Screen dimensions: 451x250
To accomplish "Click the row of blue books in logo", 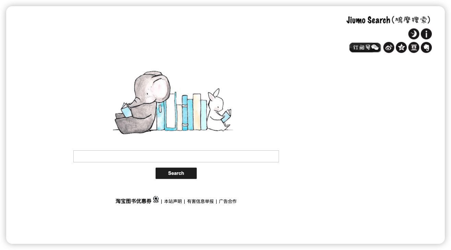I will click(182, 112).
